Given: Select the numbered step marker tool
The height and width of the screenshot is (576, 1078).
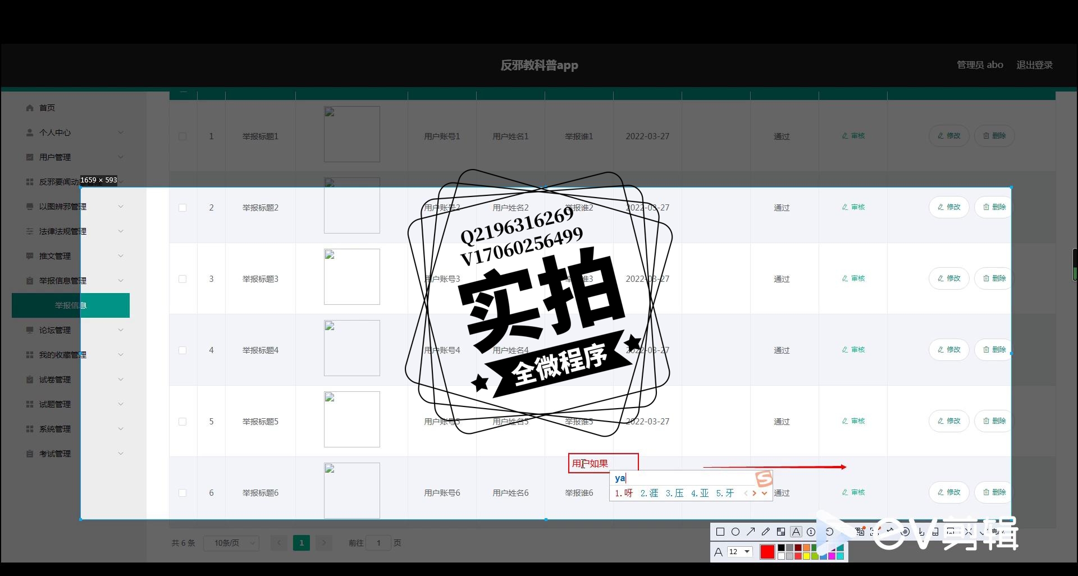Looking at the screenshot, I should (x=811, y=532).
